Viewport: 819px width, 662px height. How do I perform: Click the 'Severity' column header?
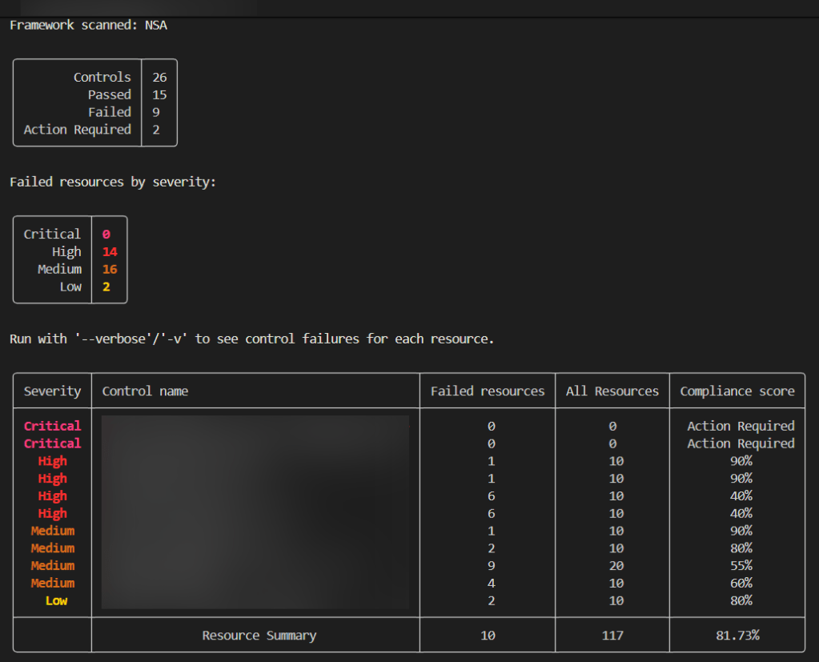pyautogui.click(x=52, y=391)
